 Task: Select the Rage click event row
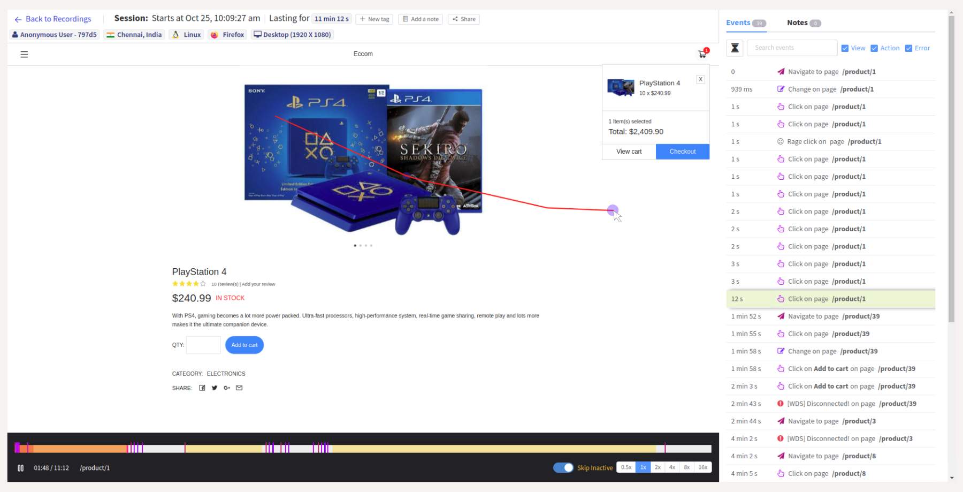click(x=830, y=142)
